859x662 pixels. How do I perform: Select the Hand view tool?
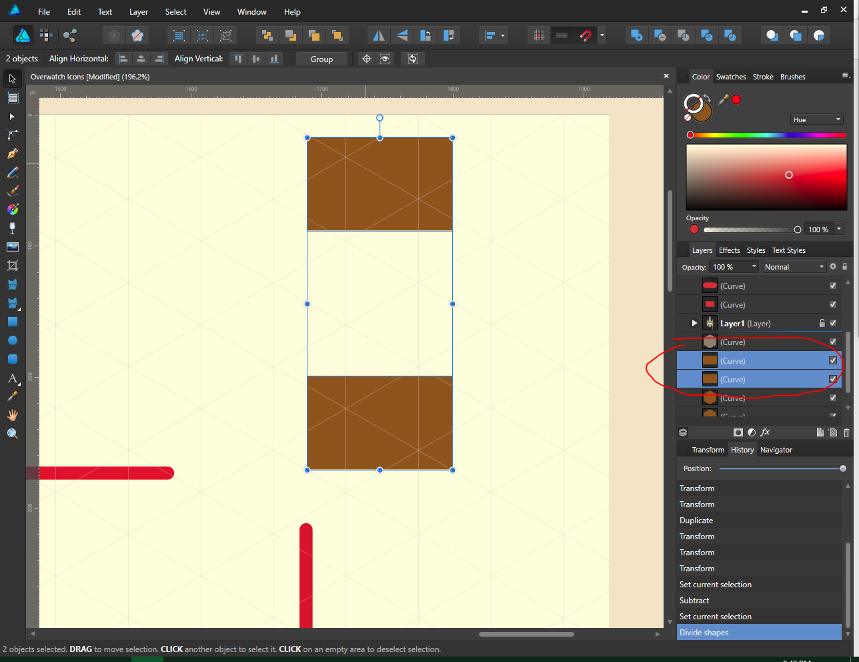[x=12, y=415]
